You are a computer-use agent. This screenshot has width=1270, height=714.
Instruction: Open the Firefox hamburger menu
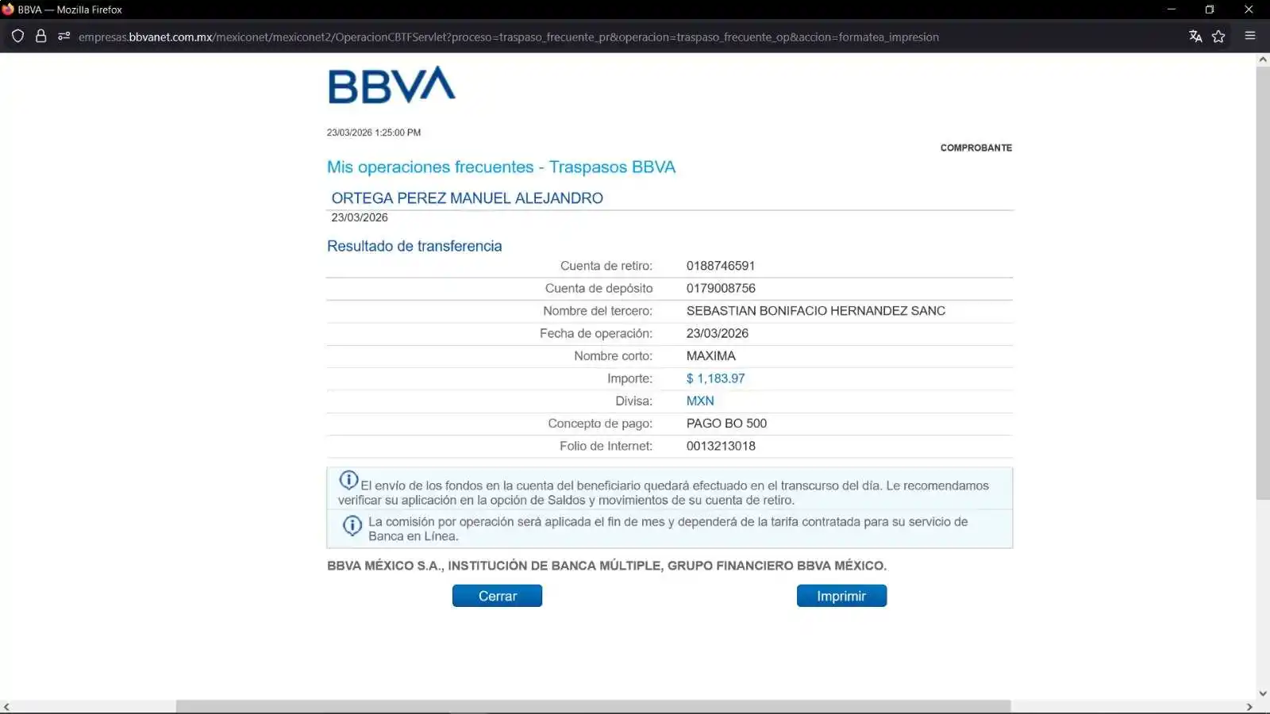coord(1250,36)
